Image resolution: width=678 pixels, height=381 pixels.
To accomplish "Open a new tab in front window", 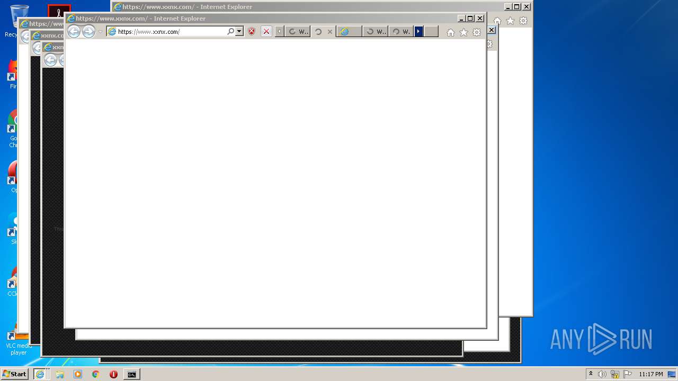I will click(431, 31).
